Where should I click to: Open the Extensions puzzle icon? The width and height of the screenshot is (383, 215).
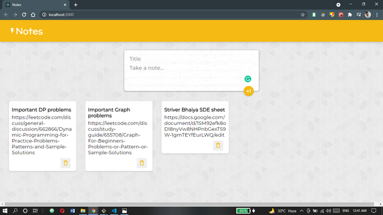point(349,14)
